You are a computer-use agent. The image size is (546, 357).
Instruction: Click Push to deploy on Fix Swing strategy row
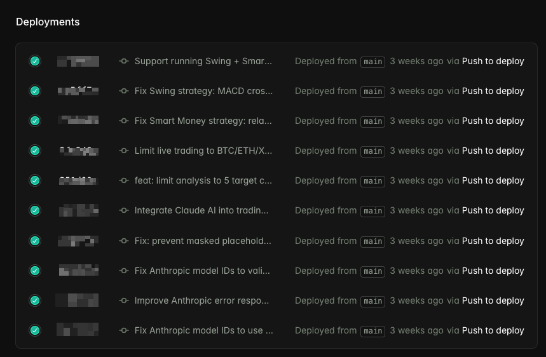(493, 91)
